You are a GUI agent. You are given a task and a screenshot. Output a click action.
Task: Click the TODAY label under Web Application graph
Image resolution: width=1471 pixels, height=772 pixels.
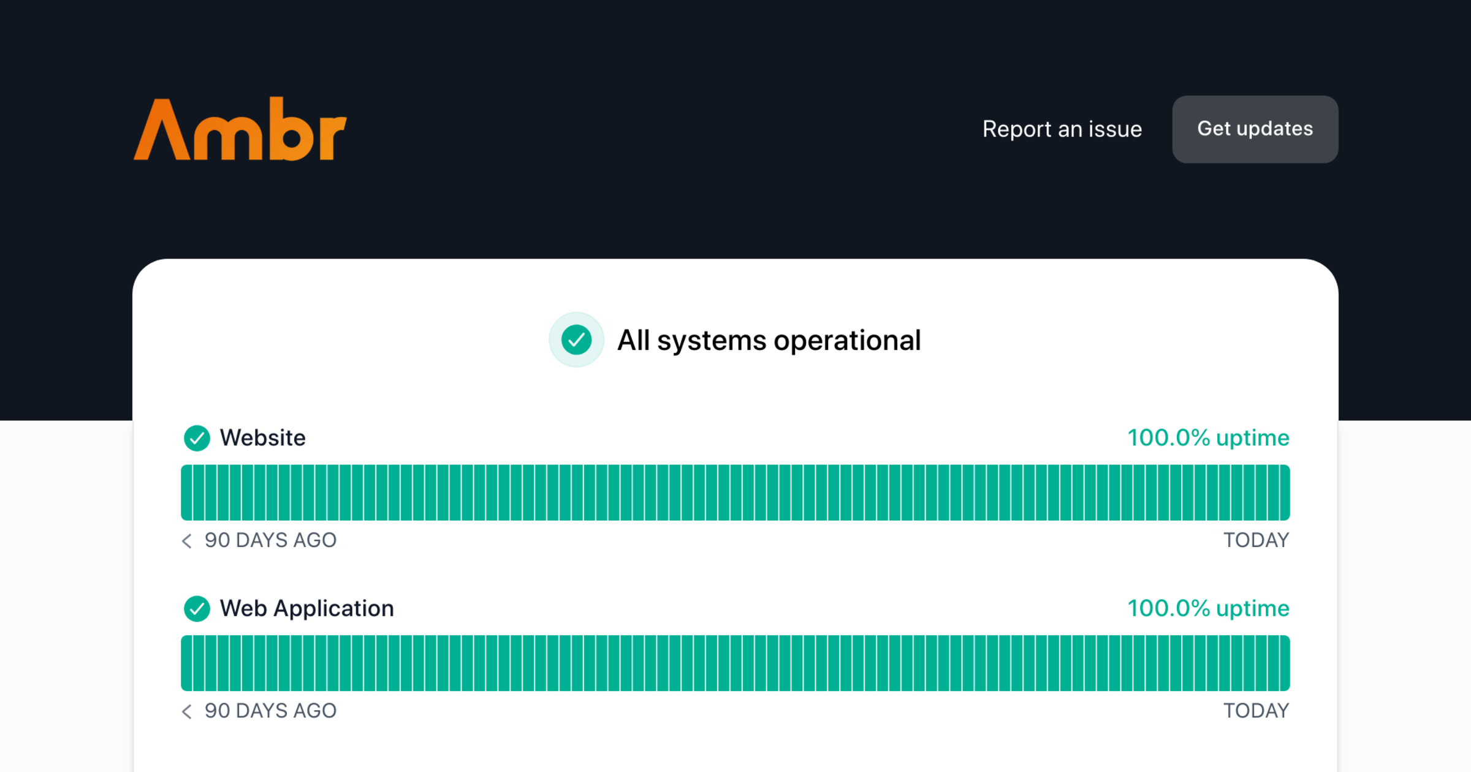click(1256, 711)
